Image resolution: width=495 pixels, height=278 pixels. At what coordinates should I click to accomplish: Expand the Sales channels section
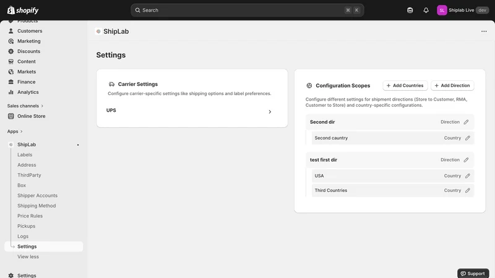(25, 106)
